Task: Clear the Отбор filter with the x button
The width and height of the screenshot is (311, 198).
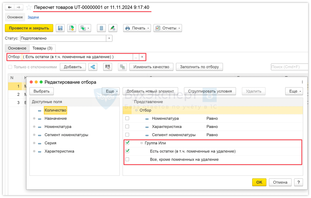Action: (142, 57)
